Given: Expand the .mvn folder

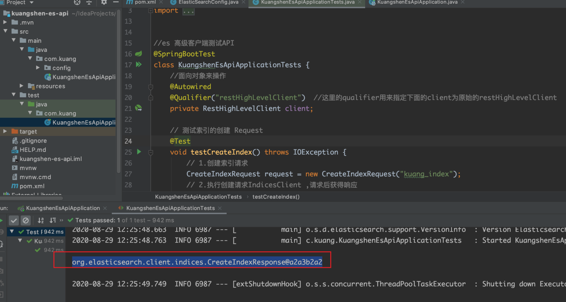Looking at the screenshot, I should click(x=5, y=22).
